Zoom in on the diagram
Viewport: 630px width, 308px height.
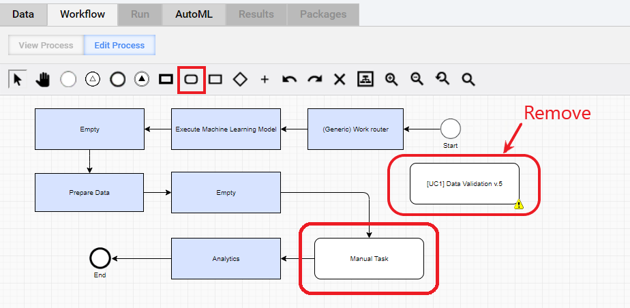click(391, 80)
